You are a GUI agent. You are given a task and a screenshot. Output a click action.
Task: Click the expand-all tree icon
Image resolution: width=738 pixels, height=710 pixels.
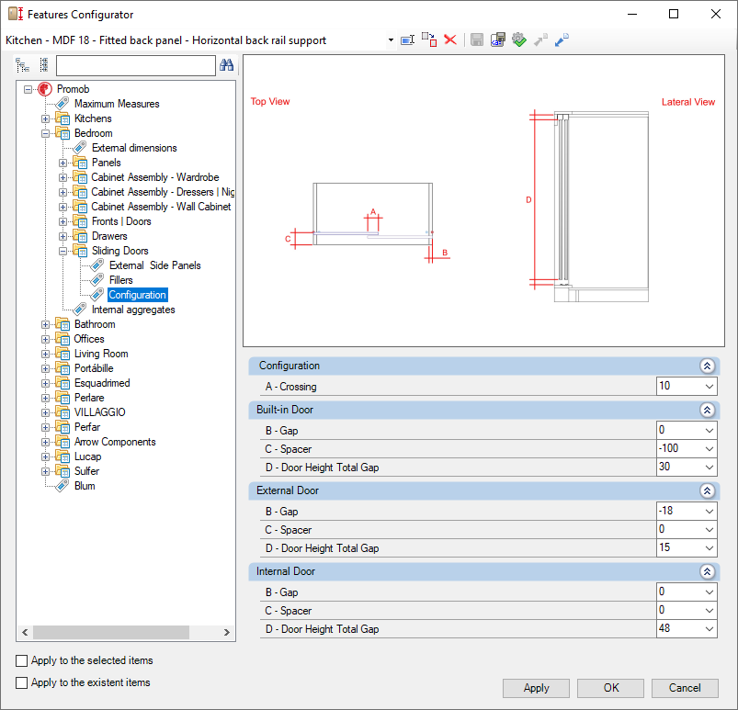click(23, 65)
